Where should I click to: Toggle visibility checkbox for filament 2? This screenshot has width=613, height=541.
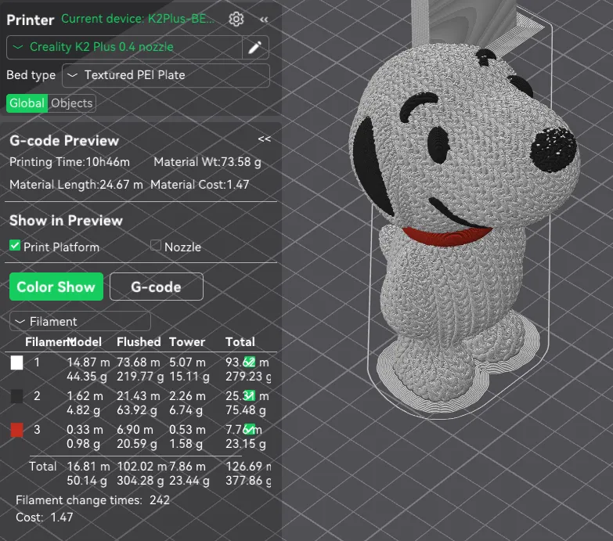(x=250, y=395)
